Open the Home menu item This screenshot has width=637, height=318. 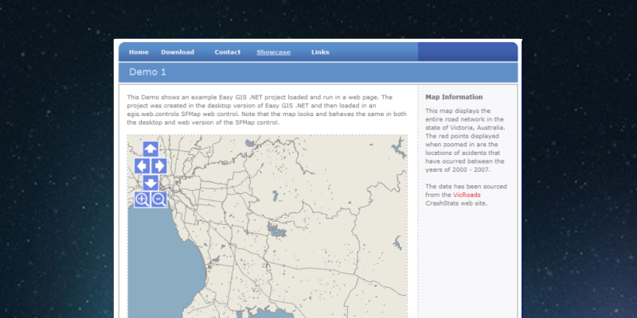tap(139, 52)
